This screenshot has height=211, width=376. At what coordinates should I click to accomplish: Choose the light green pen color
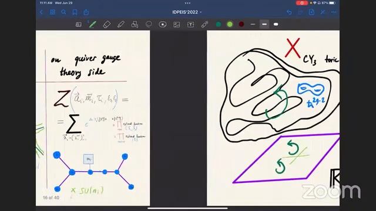tap(230, 24)
